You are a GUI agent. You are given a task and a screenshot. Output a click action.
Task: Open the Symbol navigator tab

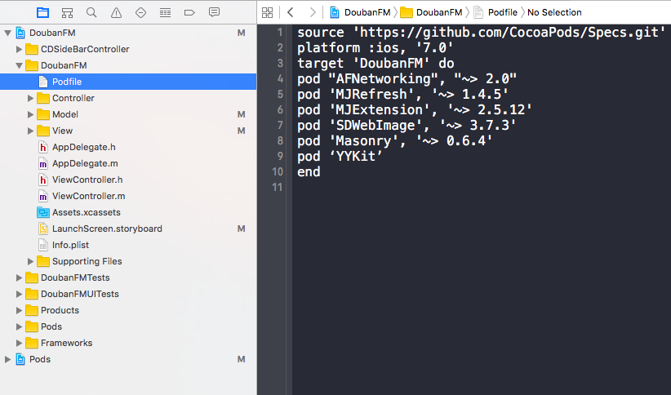pos(67,13)
